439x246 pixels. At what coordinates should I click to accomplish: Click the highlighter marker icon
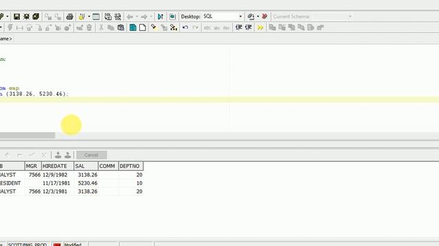154,27
